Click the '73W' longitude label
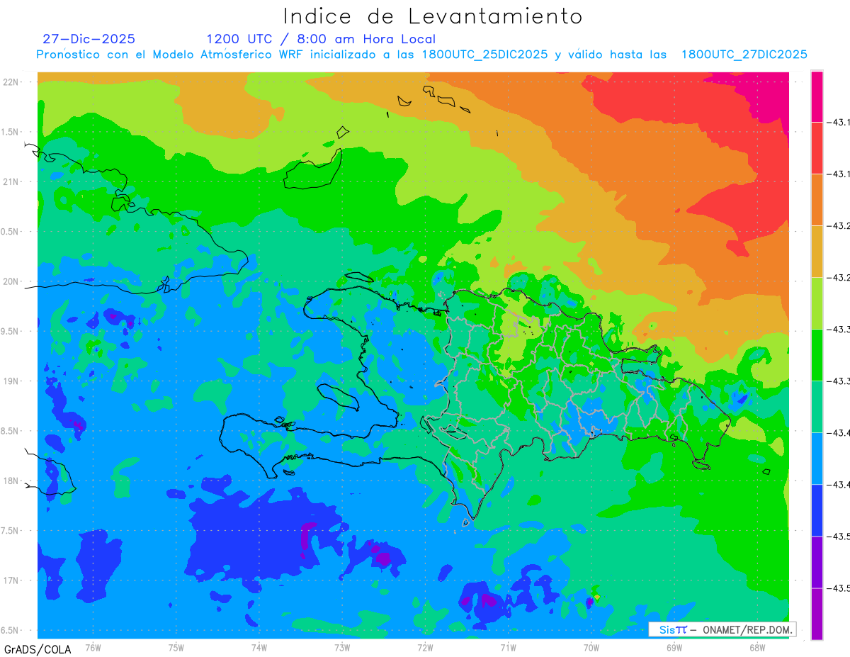 click(x=342, y=647)
